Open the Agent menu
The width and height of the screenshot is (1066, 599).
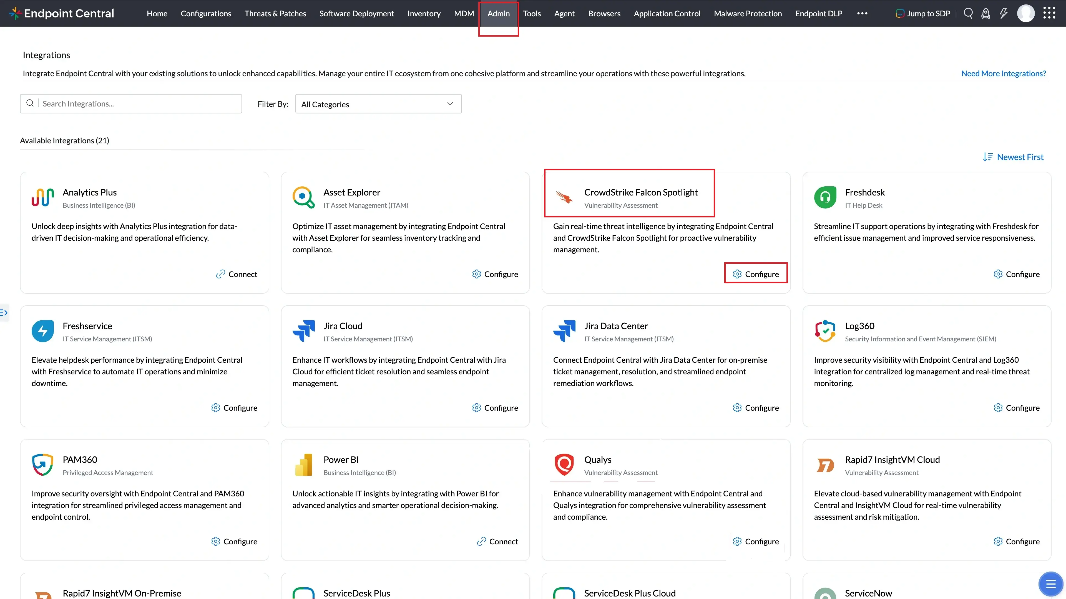[x=564, y=13]
